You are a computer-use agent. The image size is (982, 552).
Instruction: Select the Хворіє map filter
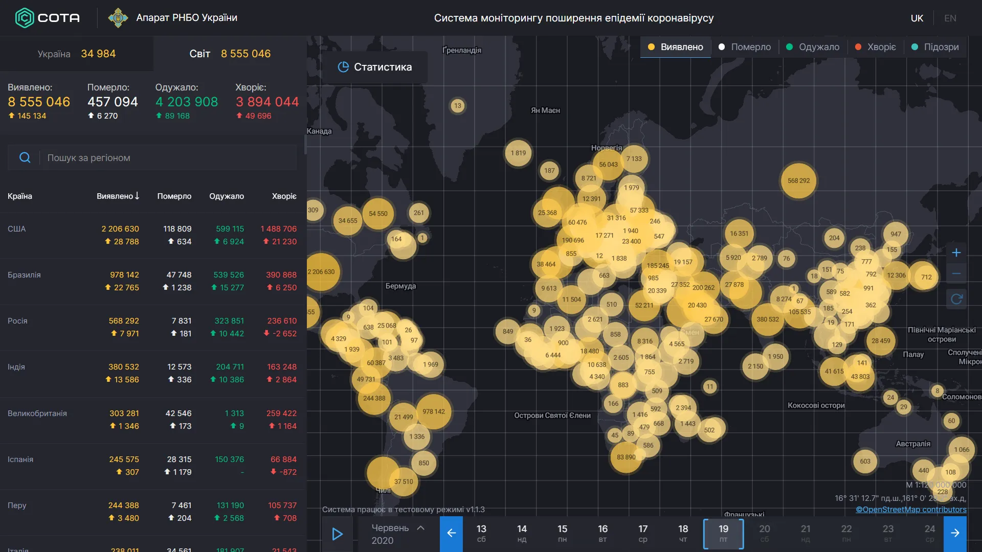(x=876, y=47)
